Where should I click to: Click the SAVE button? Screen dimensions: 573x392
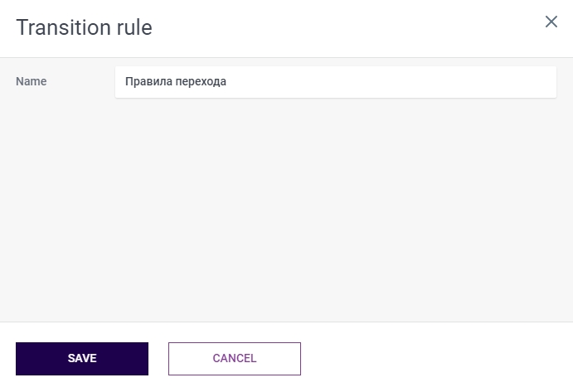(x=82, y=359)
